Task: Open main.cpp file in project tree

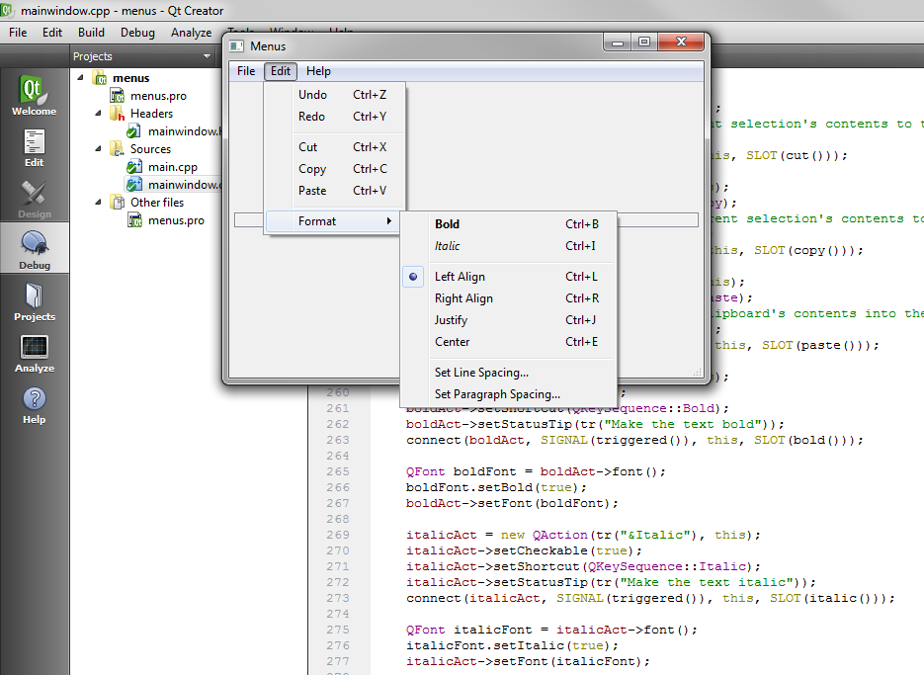Action: click(x=172, y=167)
